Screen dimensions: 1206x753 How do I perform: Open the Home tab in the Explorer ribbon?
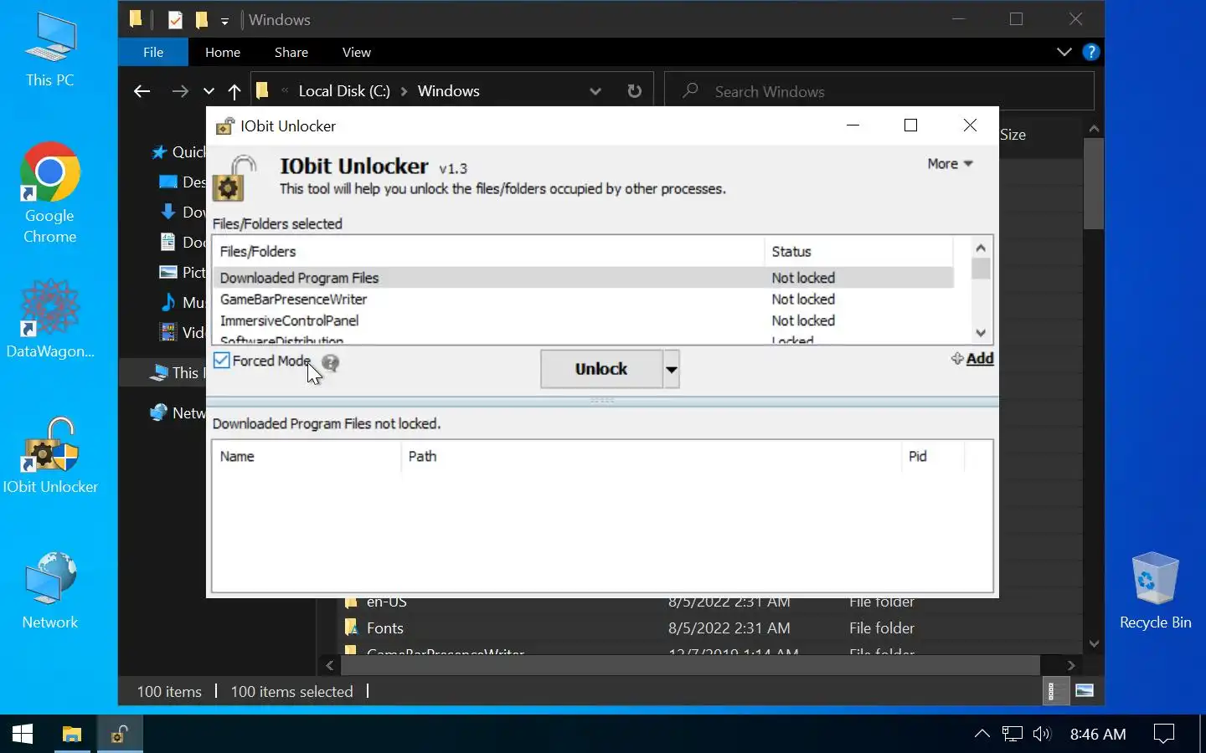223,52
